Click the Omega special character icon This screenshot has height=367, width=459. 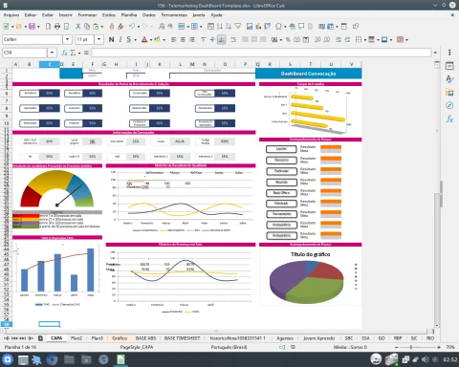tap(278, 27)
